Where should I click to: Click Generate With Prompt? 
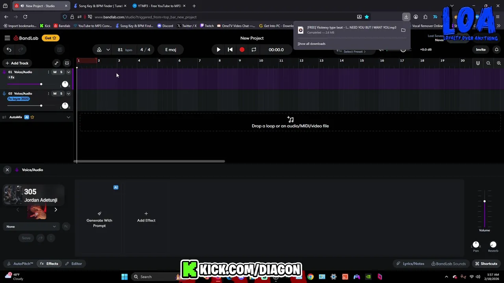[x=99, y=220]
